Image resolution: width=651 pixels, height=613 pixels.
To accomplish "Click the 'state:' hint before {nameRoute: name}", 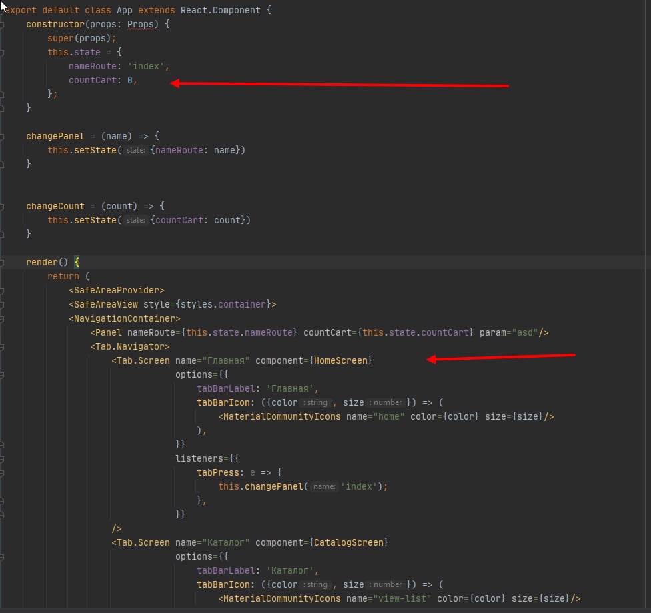I will click(x=136, y=150).
